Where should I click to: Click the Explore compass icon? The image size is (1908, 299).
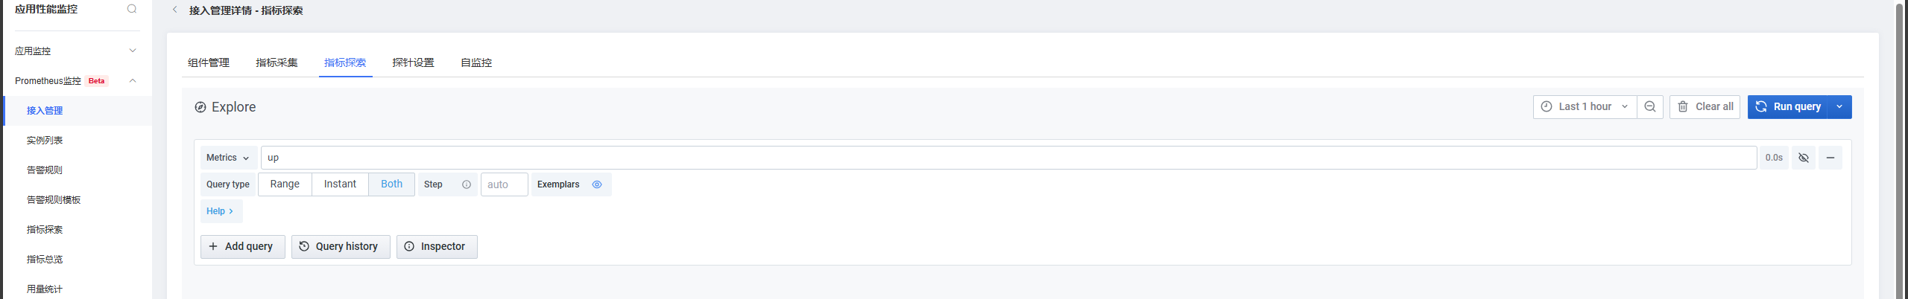coord(200,107)
